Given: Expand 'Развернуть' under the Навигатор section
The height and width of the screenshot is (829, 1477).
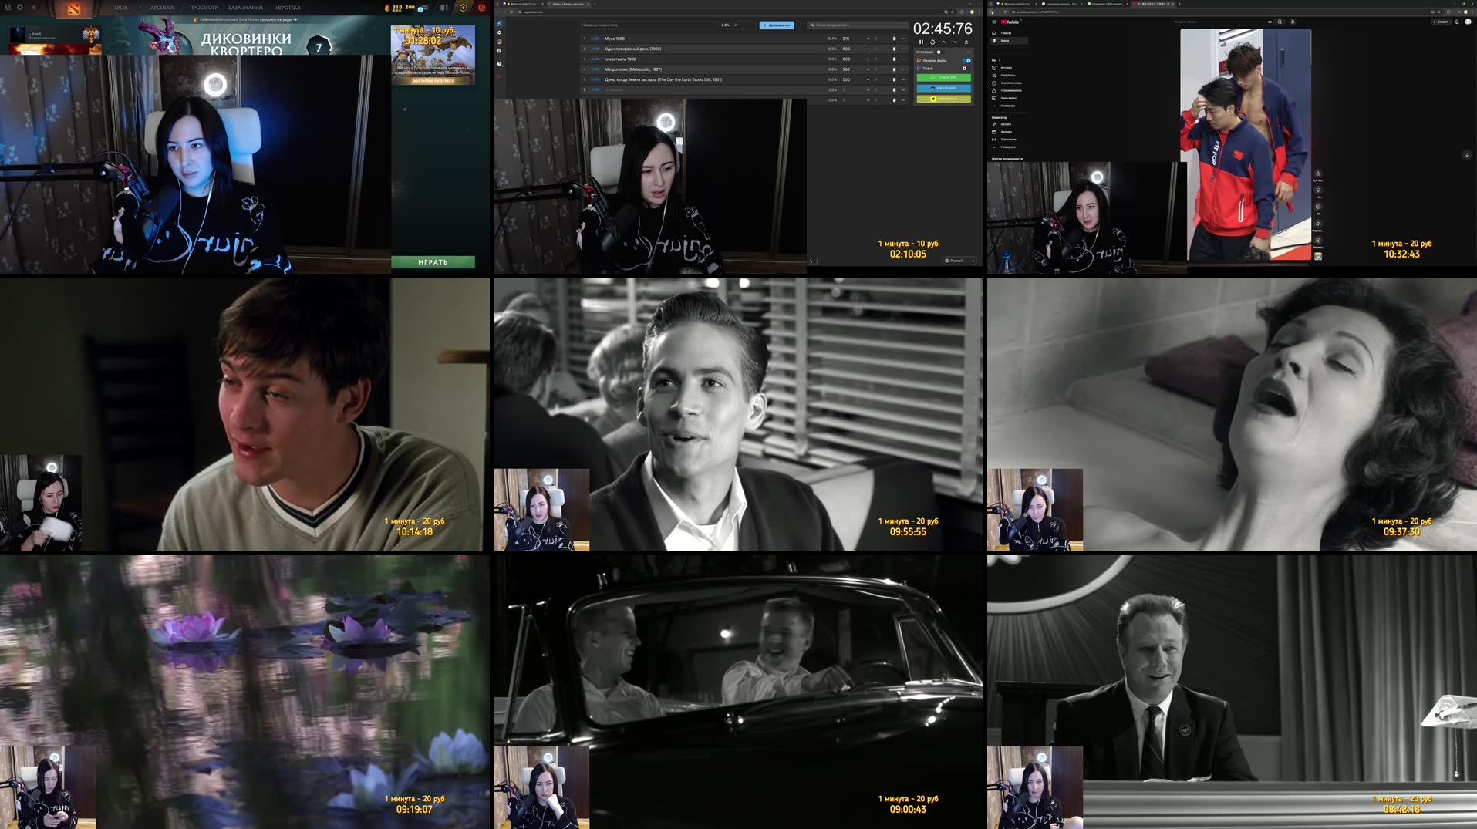Looking at the screenshot, I should 1008,147.
